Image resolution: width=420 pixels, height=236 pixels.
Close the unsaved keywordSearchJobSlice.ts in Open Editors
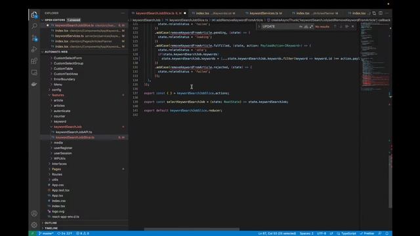(47, 26)
